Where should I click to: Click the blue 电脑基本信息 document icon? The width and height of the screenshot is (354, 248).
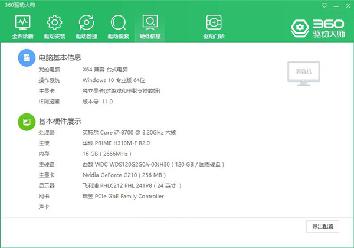27,58
